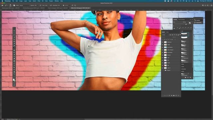Click the delete layer trash icon

click(x=178, y=96)
